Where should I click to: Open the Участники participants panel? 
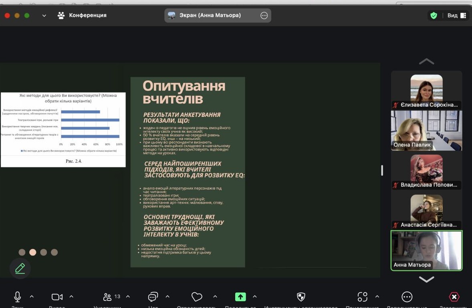107,296
